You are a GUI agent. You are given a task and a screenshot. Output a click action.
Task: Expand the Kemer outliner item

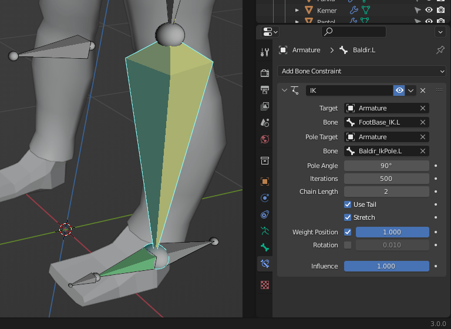tap(297, 11)
